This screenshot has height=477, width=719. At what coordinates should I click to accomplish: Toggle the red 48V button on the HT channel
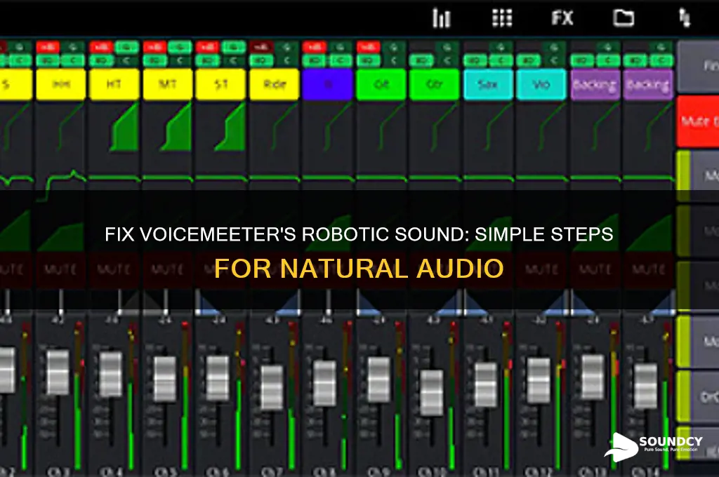101,47
